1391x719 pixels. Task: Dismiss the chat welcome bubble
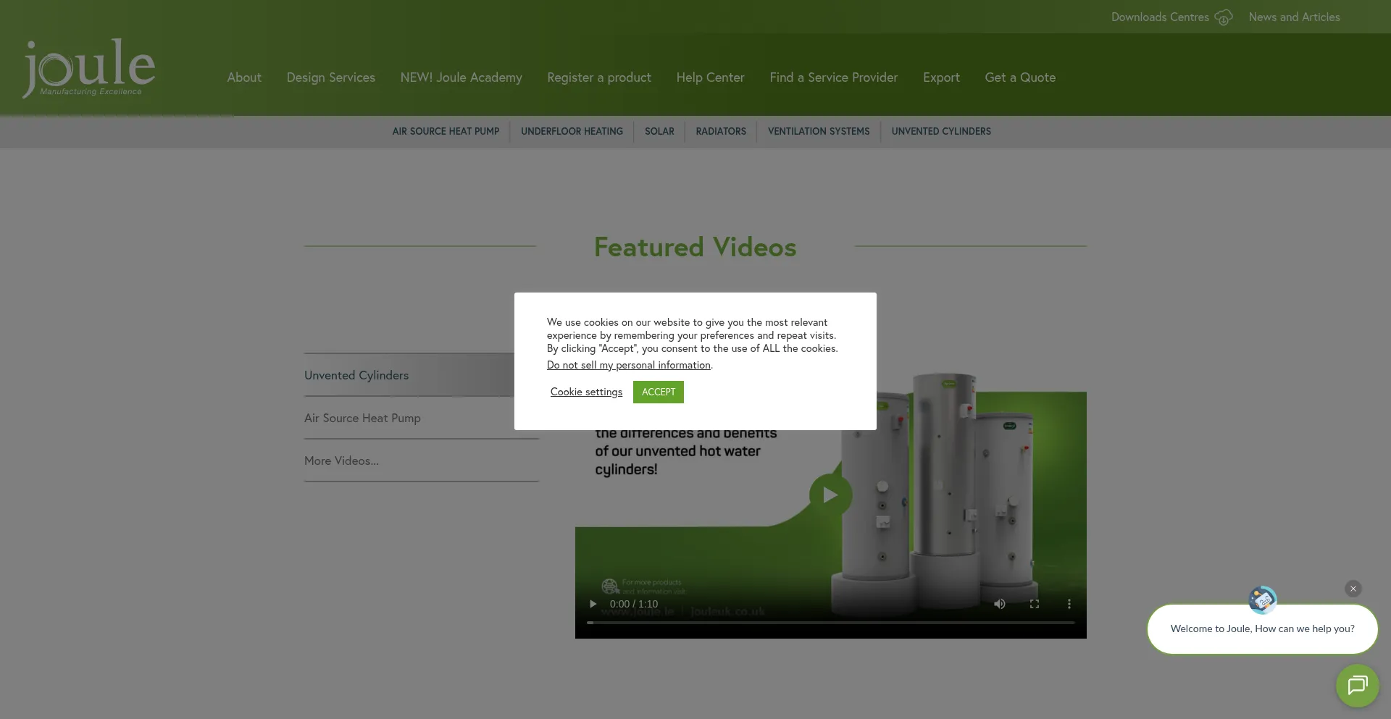(1353, 589)
